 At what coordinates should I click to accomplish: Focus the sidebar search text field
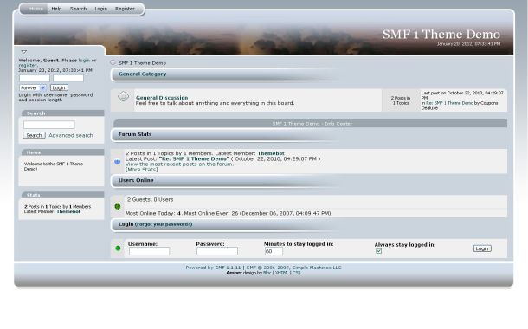(48, 125)
